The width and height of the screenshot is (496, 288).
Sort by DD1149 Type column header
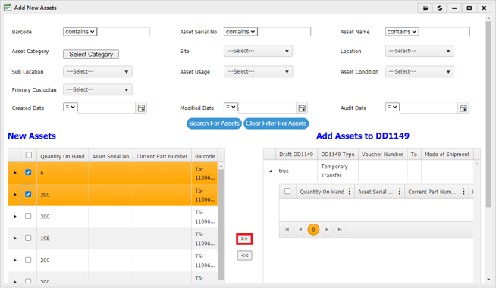point(337,155)
